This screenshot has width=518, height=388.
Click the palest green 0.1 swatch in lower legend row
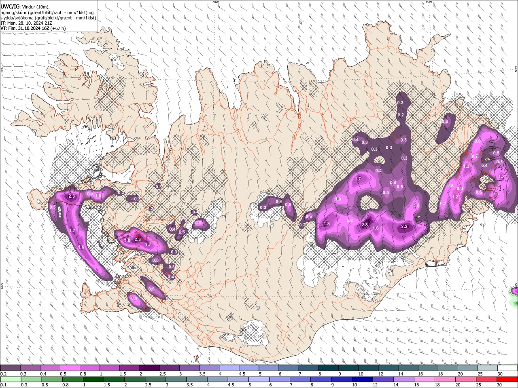[11, 379]
